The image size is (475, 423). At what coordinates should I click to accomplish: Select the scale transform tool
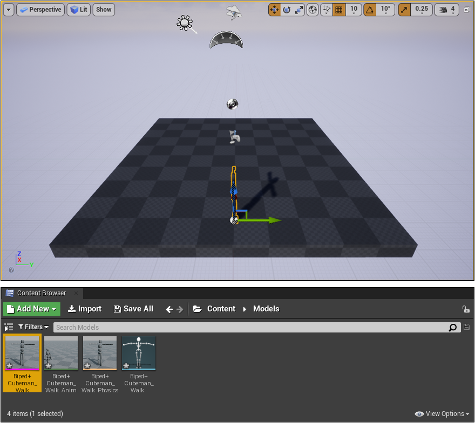point(298,10)
